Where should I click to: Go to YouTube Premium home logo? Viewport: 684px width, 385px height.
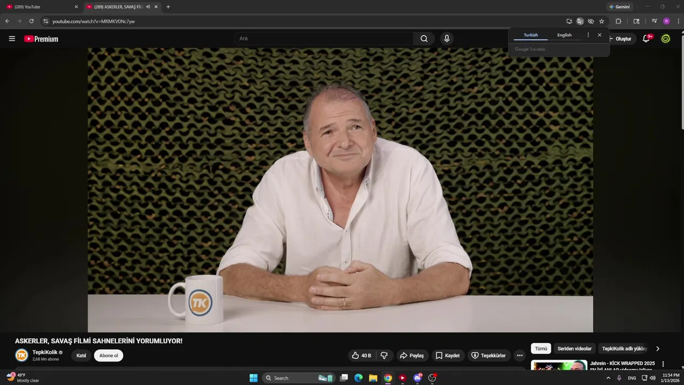(41, 39)
